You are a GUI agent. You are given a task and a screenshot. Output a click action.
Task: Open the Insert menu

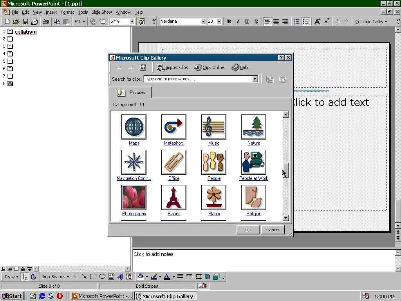tap(51, 12)
